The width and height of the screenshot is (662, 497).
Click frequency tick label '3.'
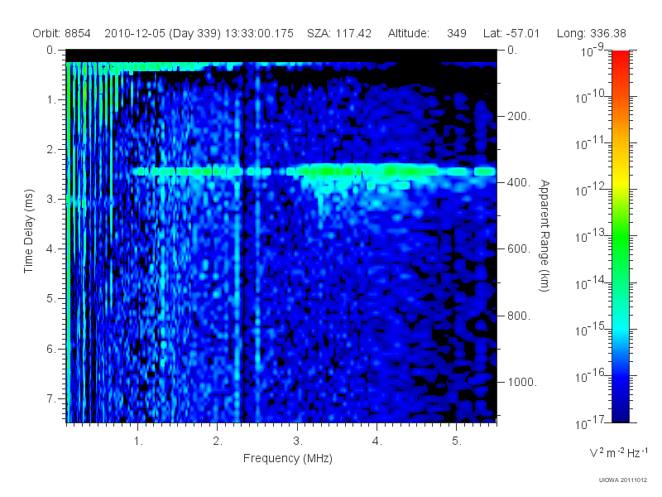(x=298, y=442)
